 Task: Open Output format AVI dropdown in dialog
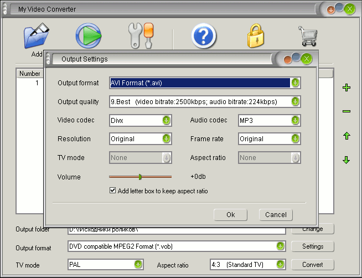tap(295, 83)
